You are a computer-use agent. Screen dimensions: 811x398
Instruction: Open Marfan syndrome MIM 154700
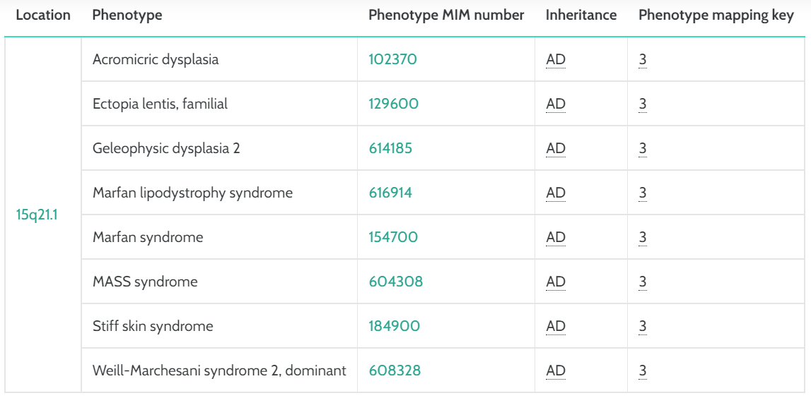393,237
